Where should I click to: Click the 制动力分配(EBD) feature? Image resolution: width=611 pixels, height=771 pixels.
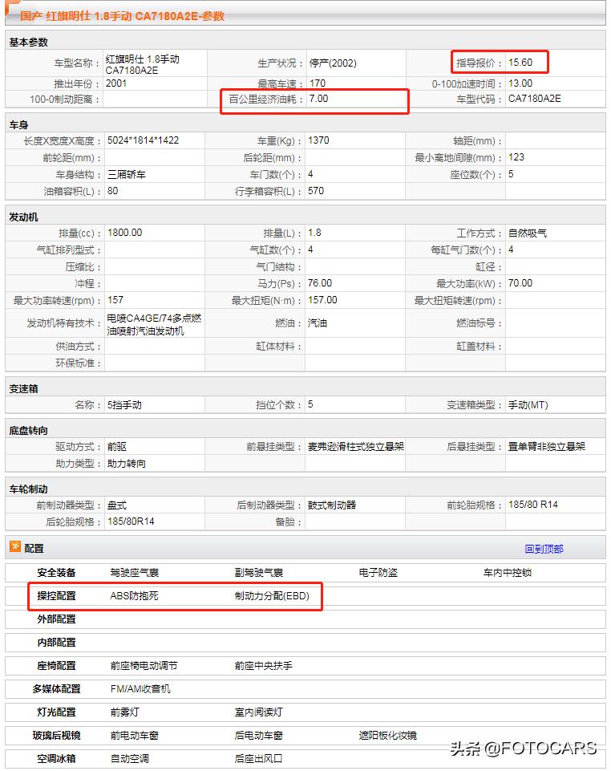click(x=272, y=596)
